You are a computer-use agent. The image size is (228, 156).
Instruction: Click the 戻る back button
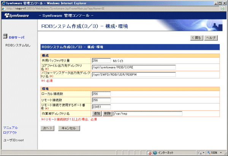pos(196,38)
